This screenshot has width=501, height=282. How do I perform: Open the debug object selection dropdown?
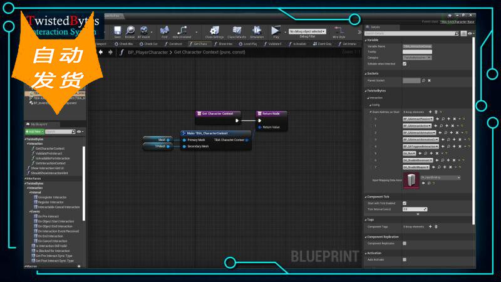pos(307,31)
